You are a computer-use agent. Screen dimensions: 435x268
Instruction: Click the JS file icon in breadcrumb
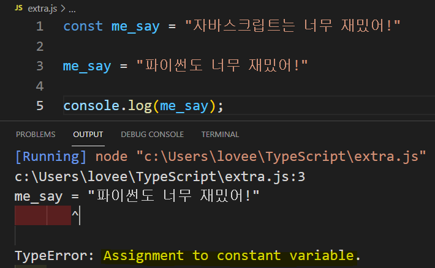pyautogui.click(x=18, y=8)
